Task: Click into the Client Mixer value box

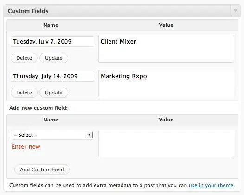Action: [166, 49]
